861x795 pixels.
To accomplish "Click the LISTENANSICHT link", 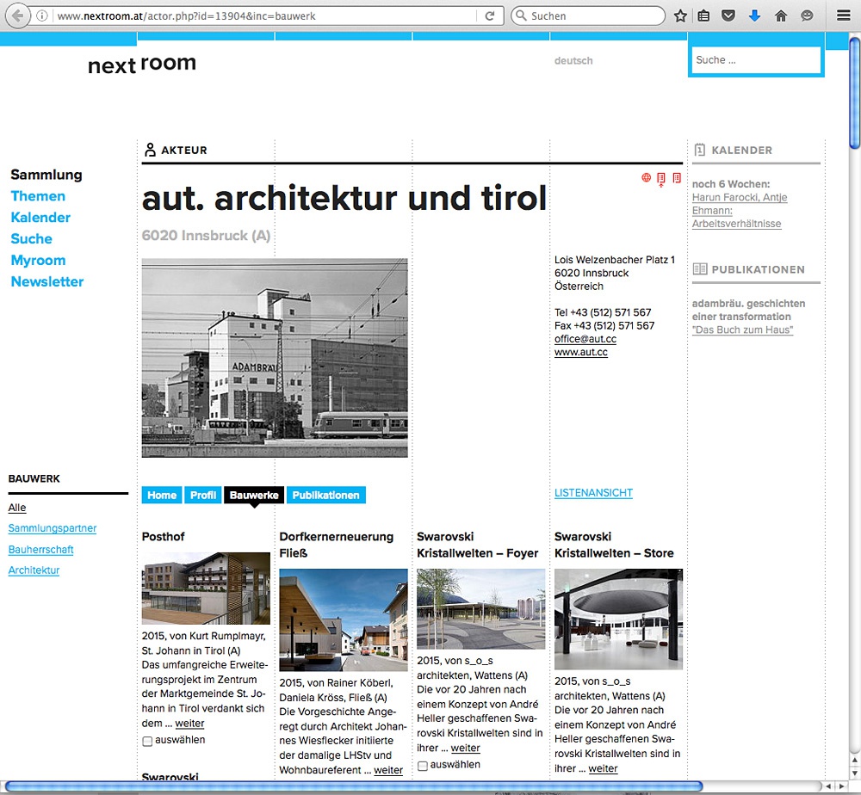I will (x=593, y=493).
